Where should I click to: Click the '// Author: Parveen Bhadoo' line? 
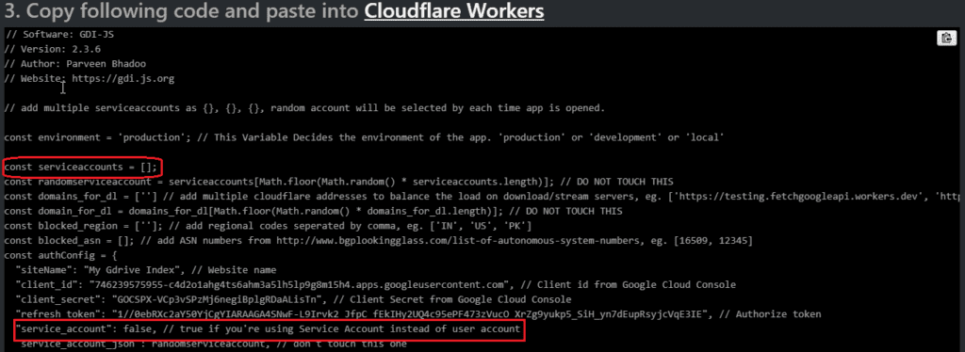[75, 64]
